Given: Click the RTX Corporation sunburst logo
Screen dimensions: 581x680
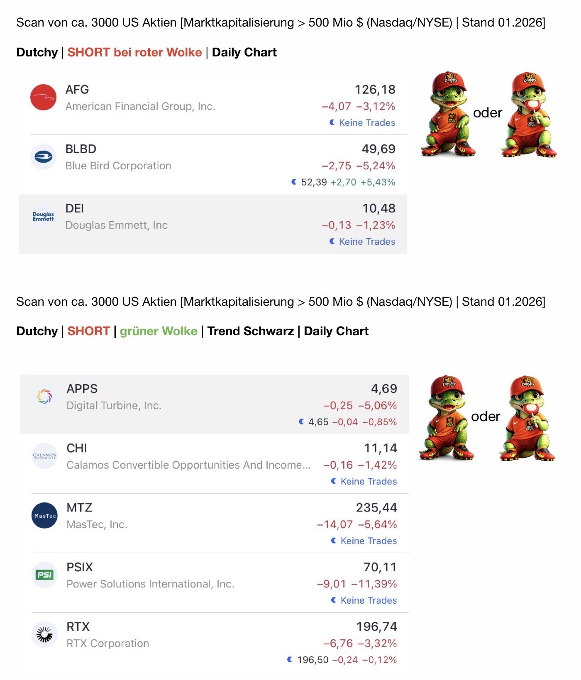Looking at the screenshot, I should click(x=44, y=634).
